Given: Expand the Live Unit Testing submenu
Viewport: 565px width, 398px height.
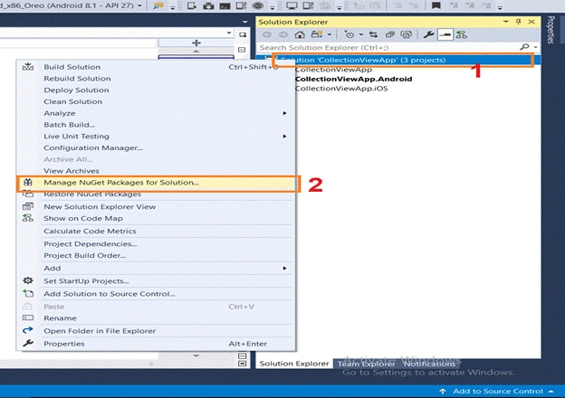Looking at the screenshot, I should [156, 136].
